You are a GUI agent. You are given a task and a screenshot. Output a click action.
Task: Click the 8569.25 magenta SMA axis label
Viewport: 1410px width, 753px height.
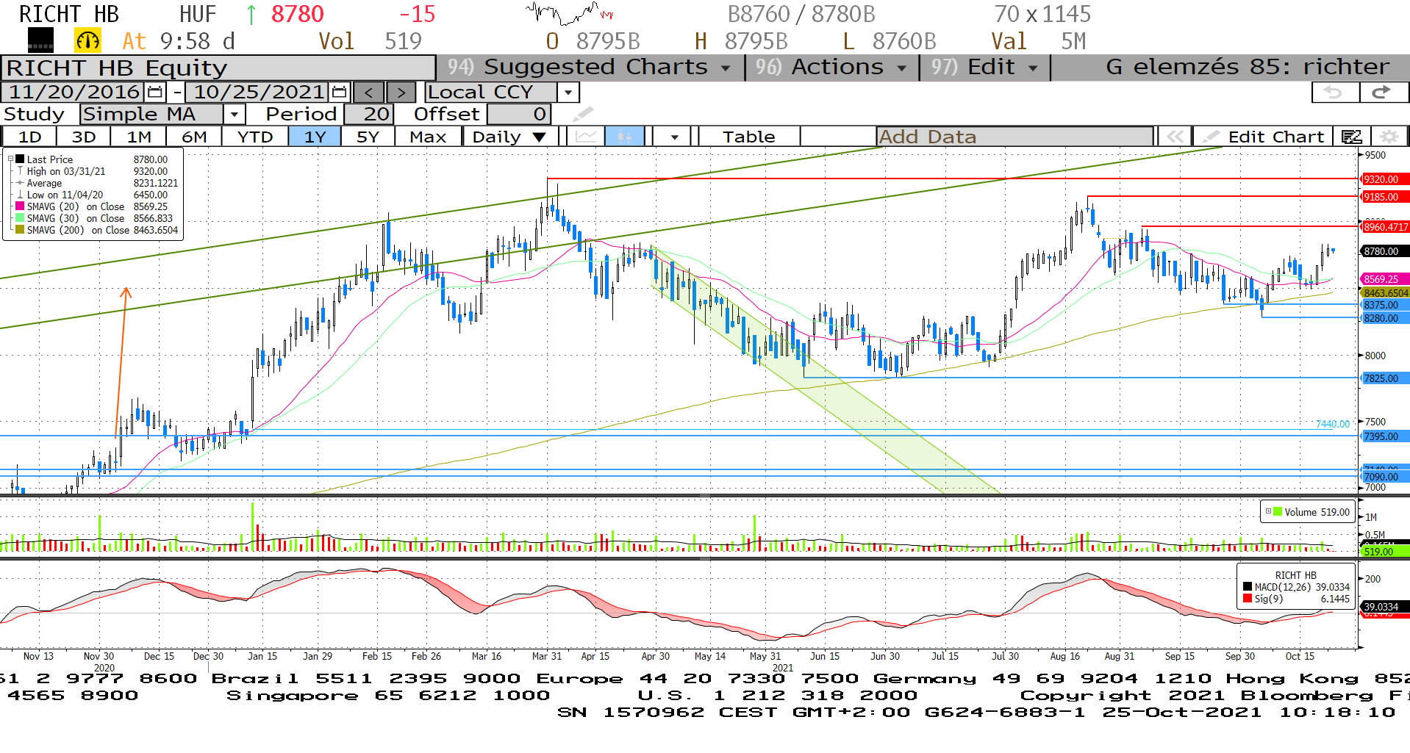click(1385, 279)
